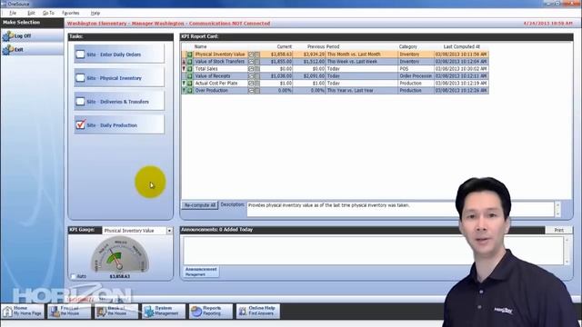Click detail icon after Physical Inventory Value name

pos(251,54)
